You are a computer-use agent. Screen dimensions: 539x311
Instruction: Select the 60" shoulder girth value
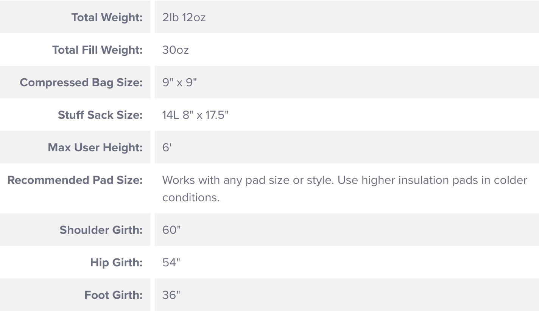click(171, 230)
